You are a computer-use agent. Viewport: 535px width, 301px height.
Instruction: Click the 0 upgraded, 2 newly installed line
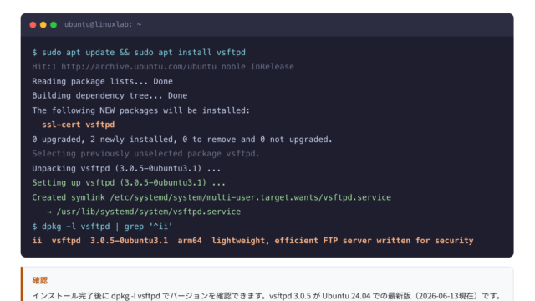coord(182,140)
